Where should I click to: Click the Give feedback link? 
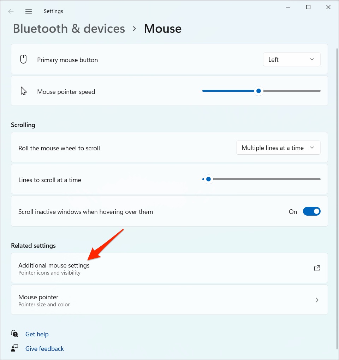(x=44, y=349)
